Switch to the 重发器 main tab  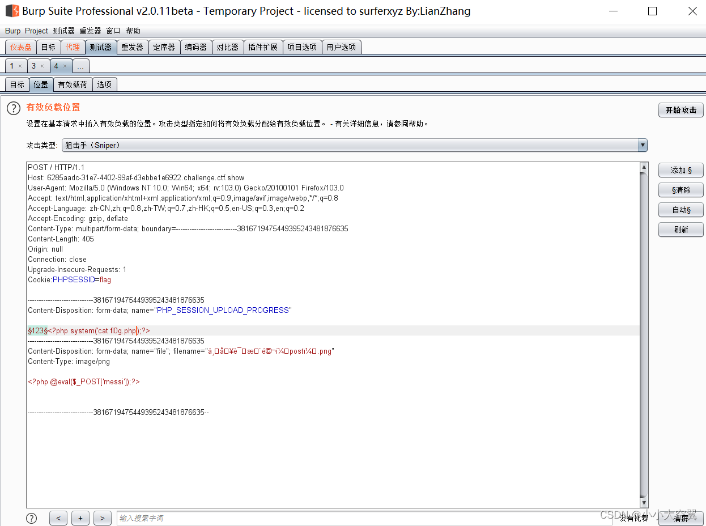click(x=133, y=47)
